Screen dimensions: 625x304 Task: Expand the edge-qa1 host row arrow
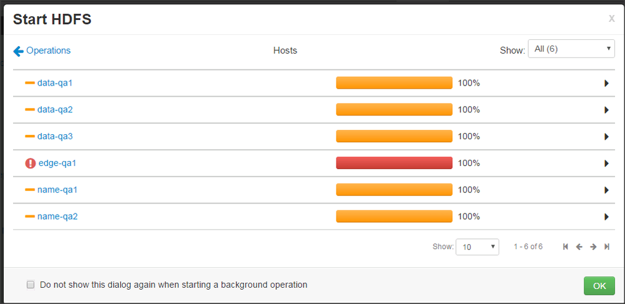coord(606,164)
